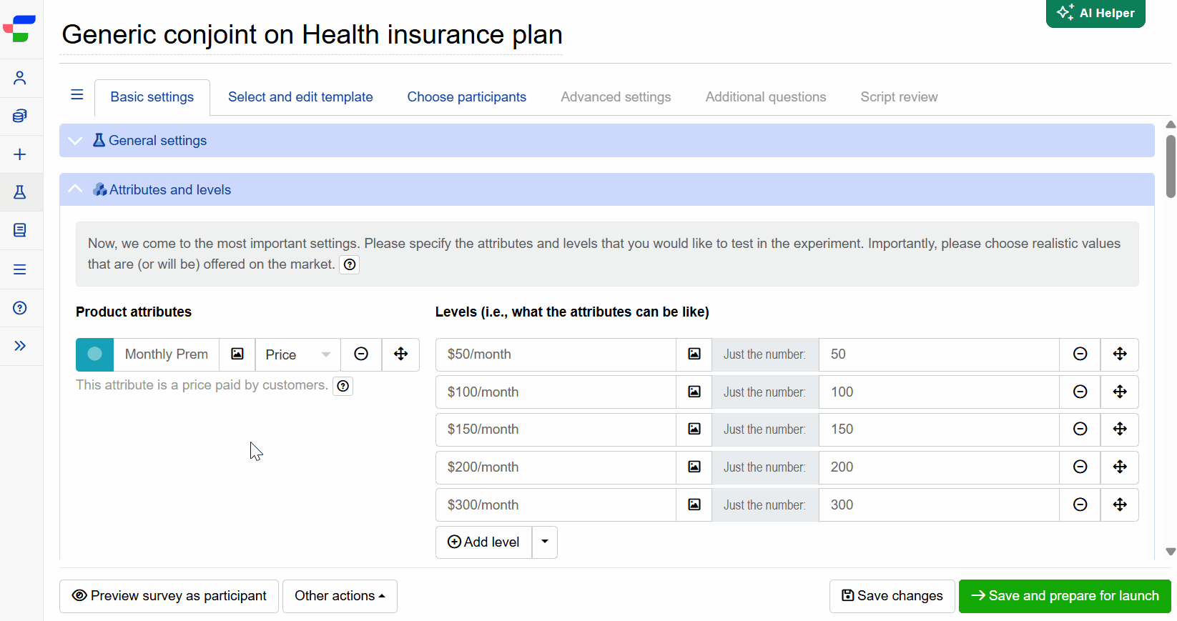Switch to Script review tab
The width and height of the screenshot is (1177, 621).
tap(899, 97)
